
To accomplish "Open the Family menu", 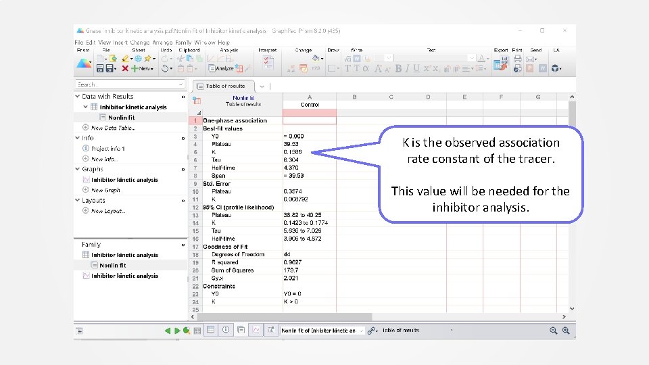I will 183,42.
